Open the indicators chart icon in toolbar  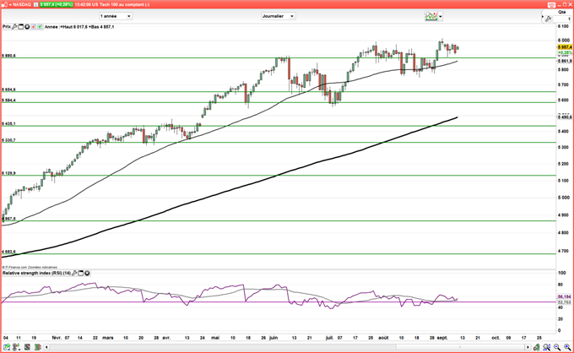(431, 17)
